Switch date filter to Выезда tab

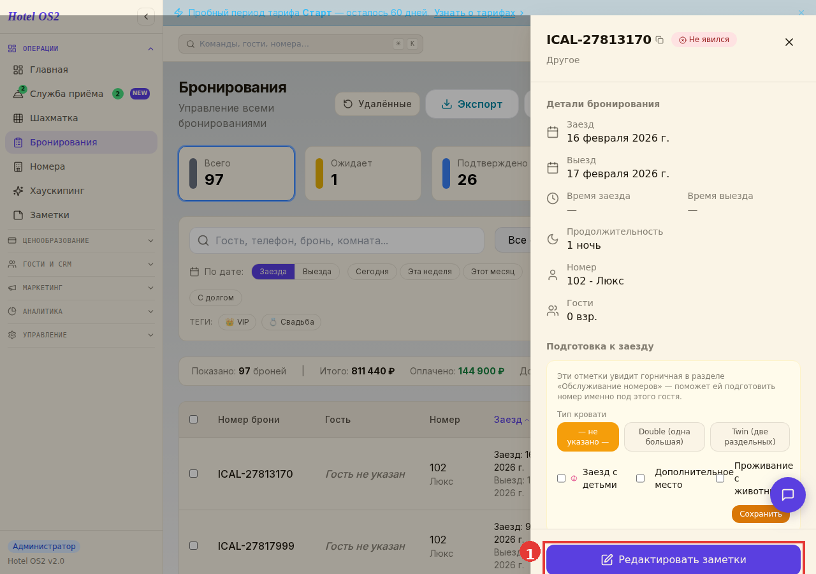317,272
